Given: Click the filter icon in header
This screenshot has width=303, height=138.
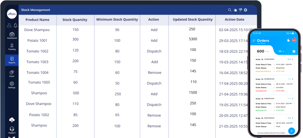Looking at the screenshot, I should coord(240,10).
